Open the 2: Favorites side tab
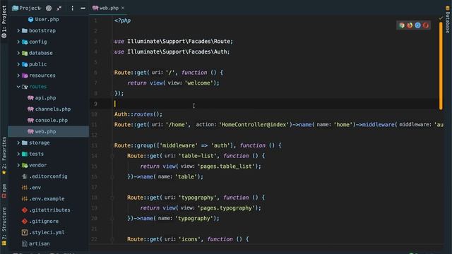452x254 pixels. tap(4, 155)
